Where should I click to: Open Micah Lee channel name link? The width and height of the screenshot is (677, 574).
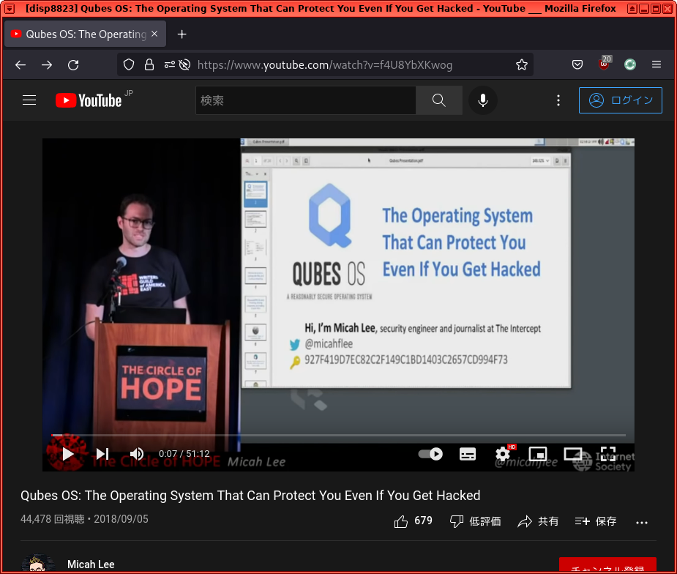[91, 564]
